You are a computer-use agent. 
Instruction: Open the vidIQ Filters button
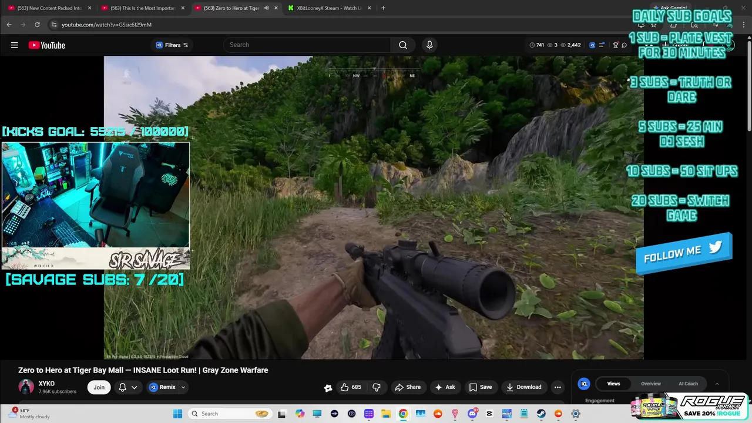click(172, 45)
